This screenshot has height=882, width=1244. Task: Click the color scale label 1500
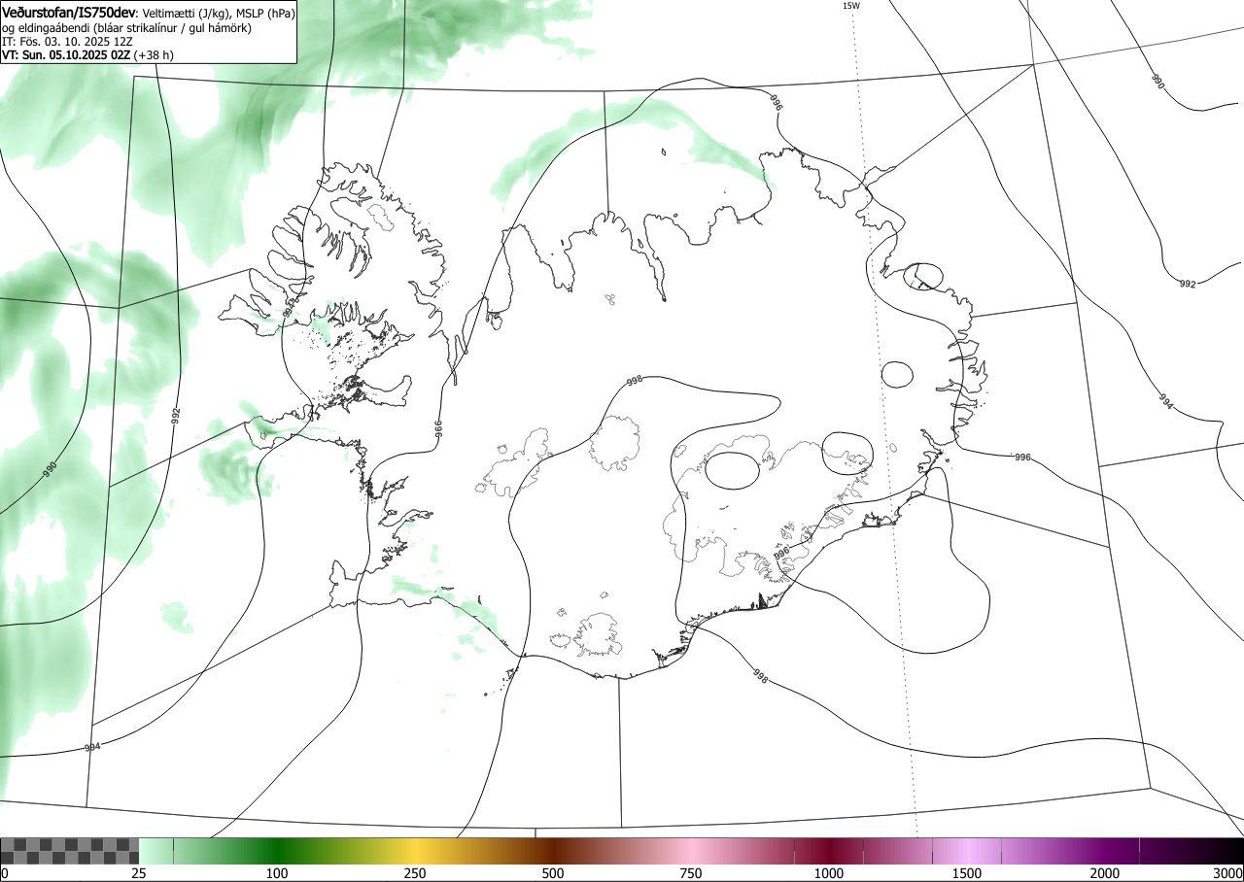tap(967, 874)
